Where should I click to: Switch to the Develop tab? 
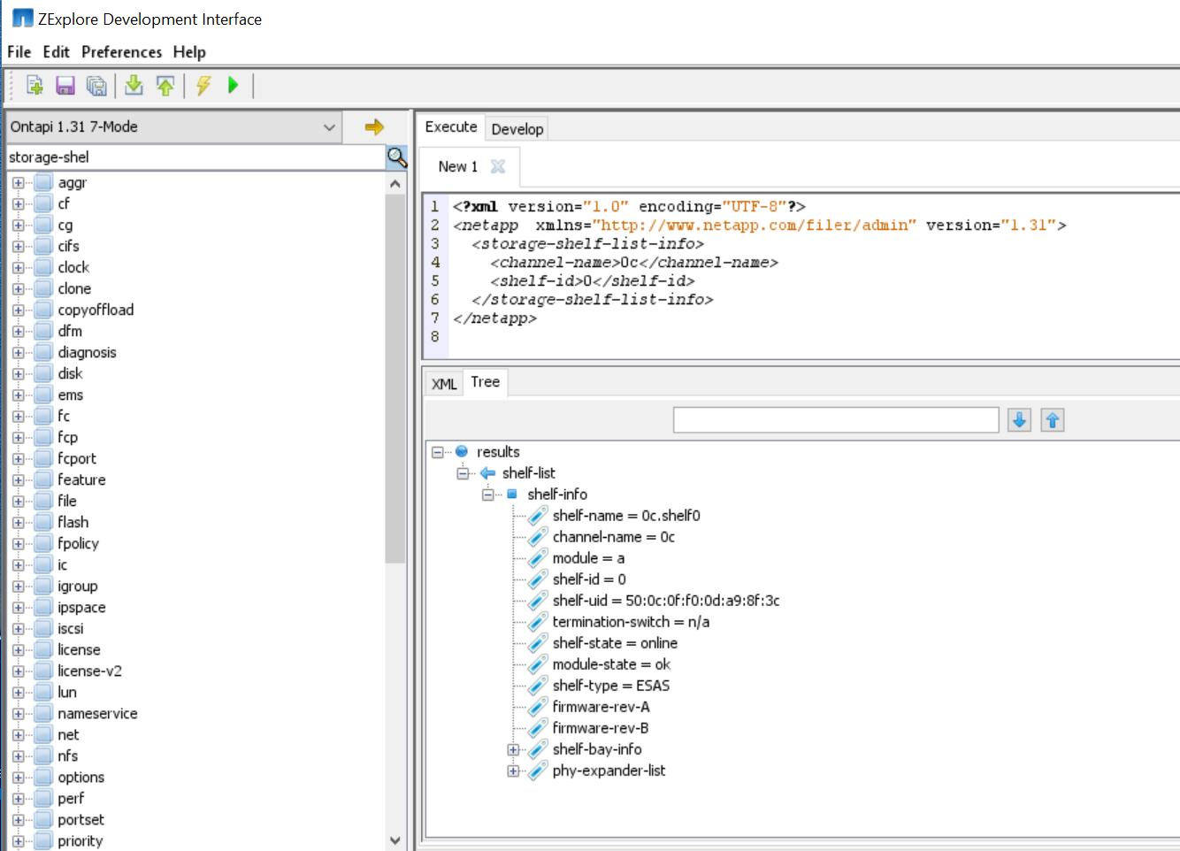[517, 129]
